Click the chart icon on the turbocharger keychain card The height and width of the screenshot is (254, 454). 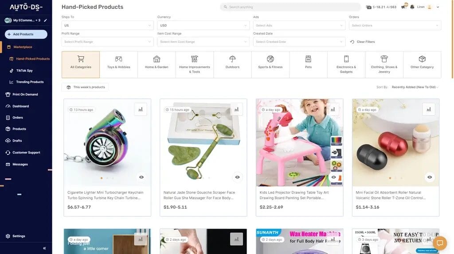coord(141,109)
